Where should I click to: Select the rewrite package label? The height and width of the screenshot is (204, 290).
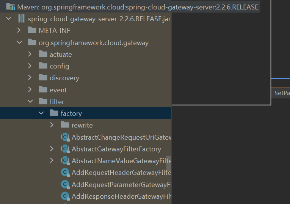(x=82, y=125)
